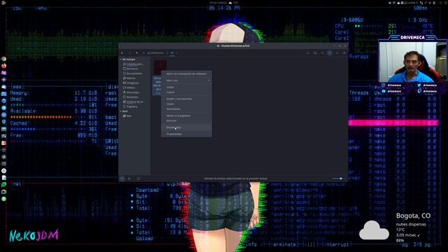Screen dimensions: 448x252
Task: Click the zoom slider in the status bar
Action: tap(339, 178)
